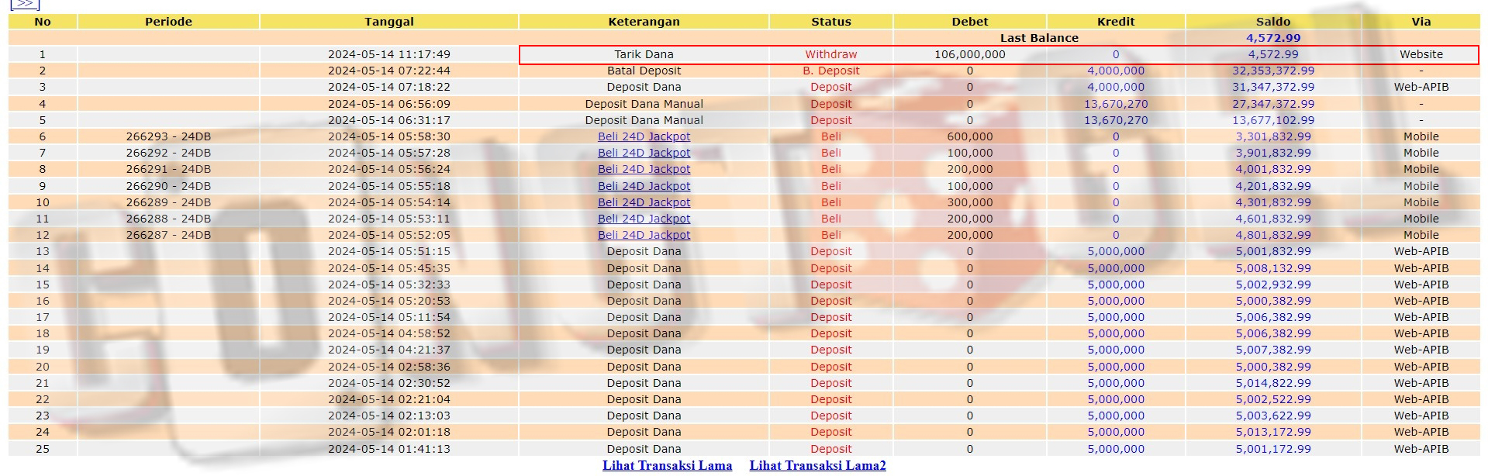Screen dimensions: 1488x476
Task: Click the Last Balance value 4,572.99
Action: click(x=1272, y=38)
